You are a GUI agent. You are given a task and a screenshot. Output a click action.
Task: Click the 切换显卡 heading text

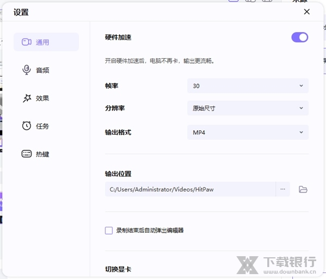click(x=118, y=269)
